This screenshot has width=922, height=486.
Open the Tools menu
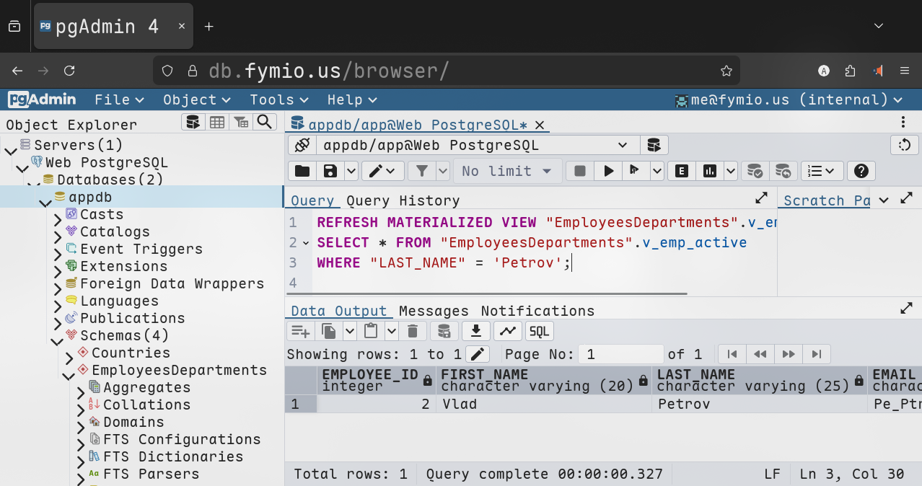[278, 100]
